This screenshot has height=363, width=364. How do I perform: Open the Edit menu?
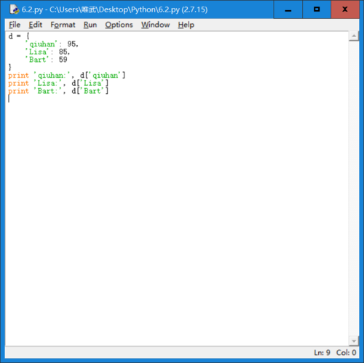pyautogui.click(x=36, y=25)
